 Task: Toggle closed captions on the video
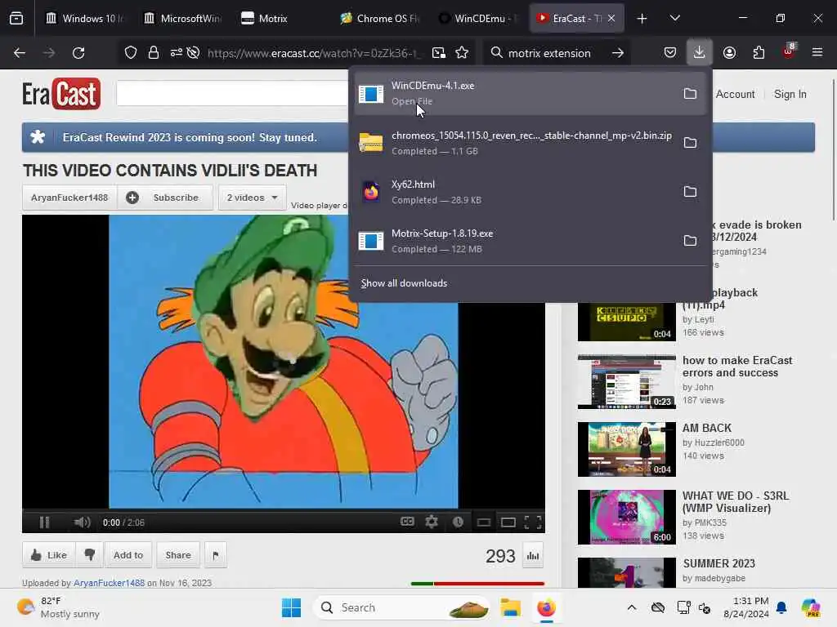(x=407, y=522)
